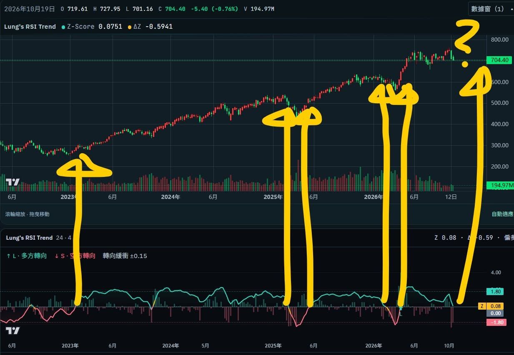514x355 pixels.
Task: Click the open price O 719.61
Action: tap(74, 8)
